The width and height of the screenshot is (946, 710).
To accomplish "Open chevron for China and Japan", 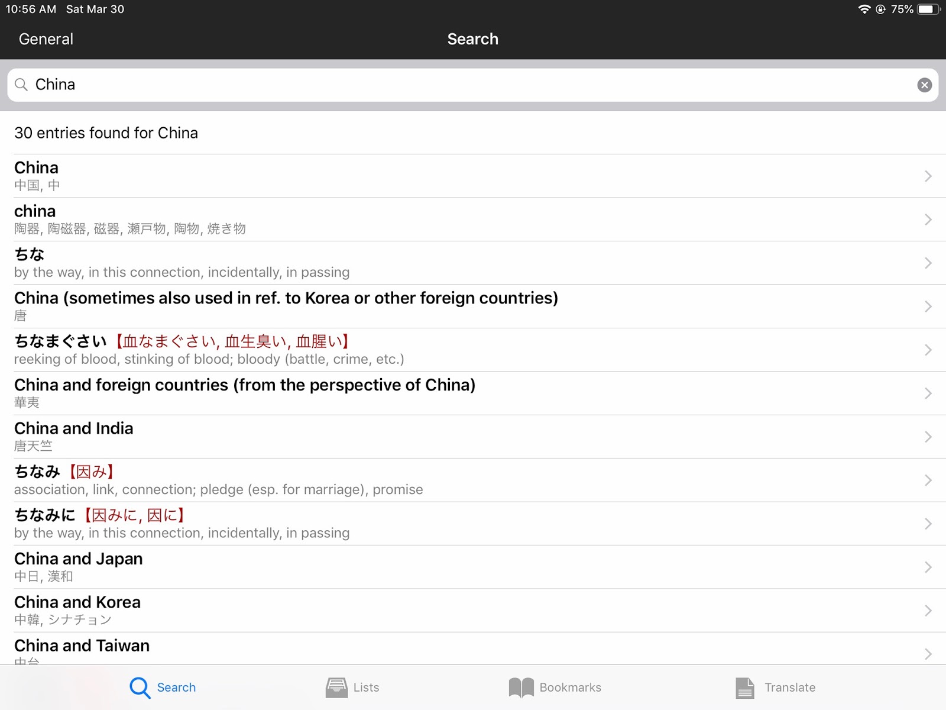I will pos(928,567).
